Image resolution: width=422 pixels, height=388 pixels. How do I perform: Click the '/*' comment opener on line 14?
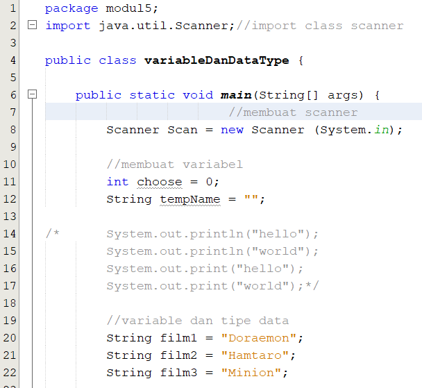point(53,233)
